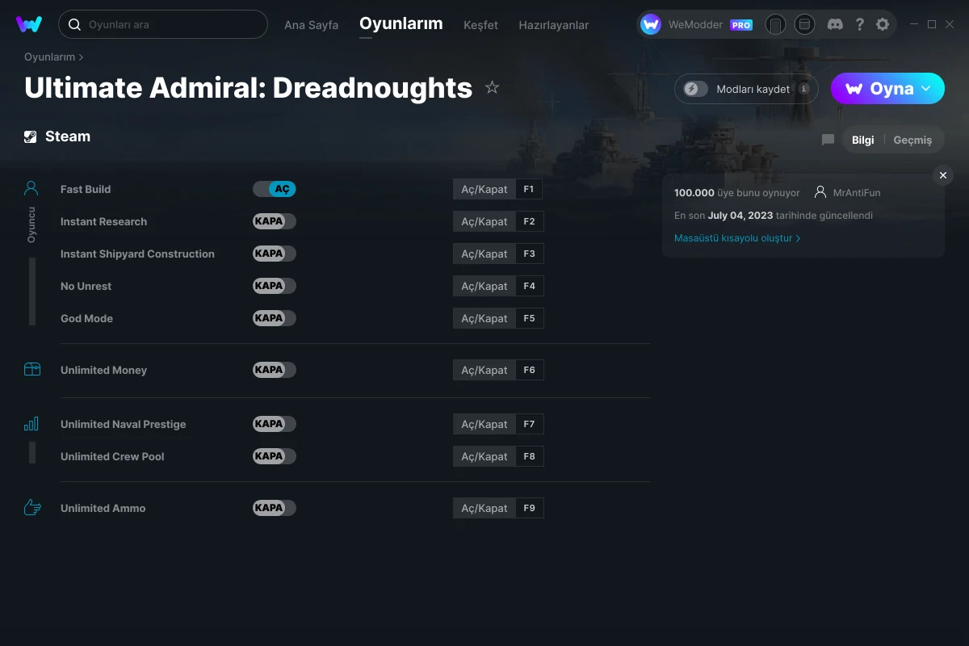The height and width of the screenshot is (646, 969).
Task: Click Aç/Kapat for Unlimited Crew Pool
Action: pyautogui.click(x=484, y=456)
